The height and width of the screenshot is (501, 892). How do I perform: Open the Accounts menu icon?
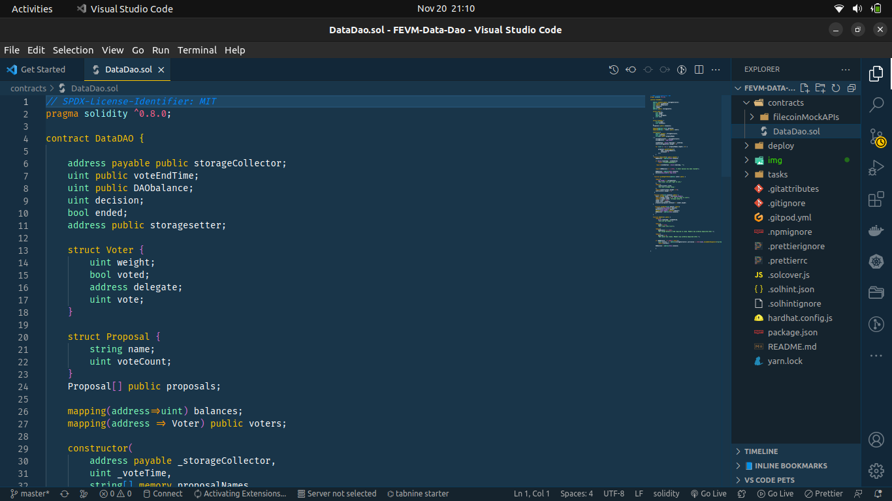tap(876, 440)
